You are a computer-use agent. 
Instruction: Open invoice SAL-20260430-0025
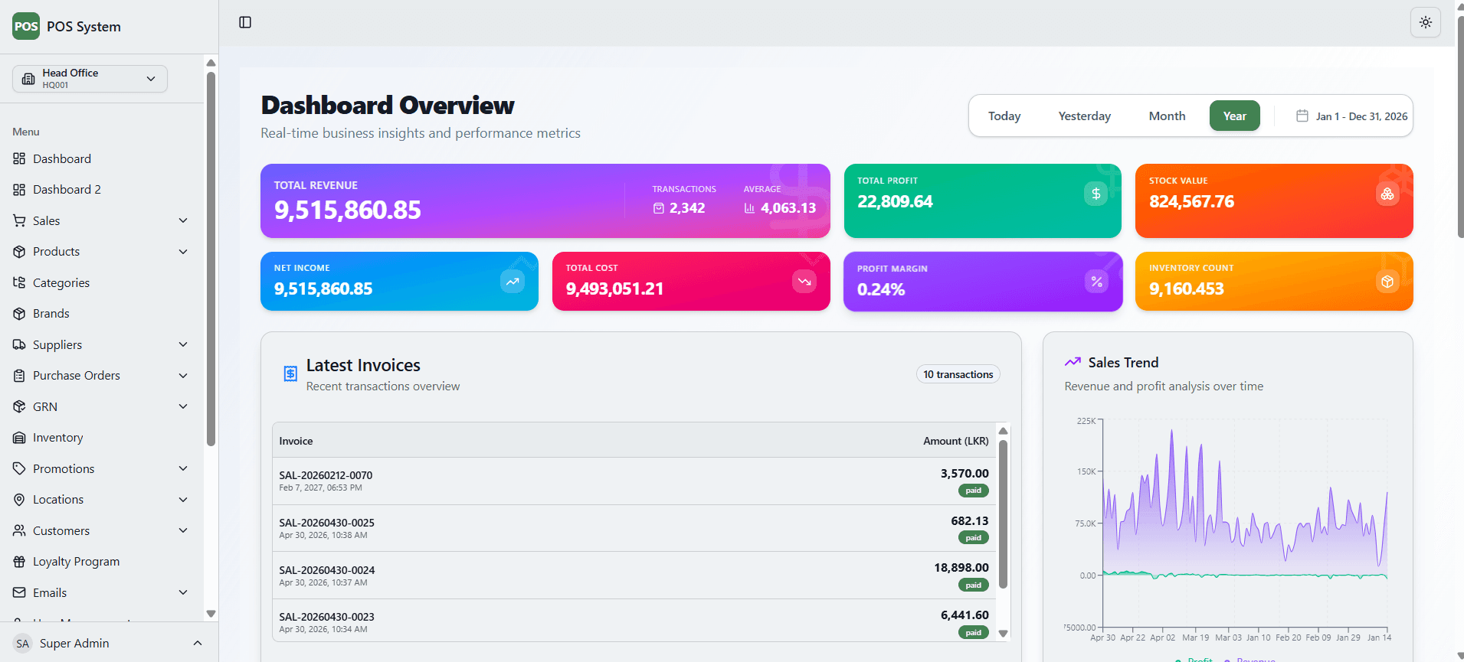(634, 528)
